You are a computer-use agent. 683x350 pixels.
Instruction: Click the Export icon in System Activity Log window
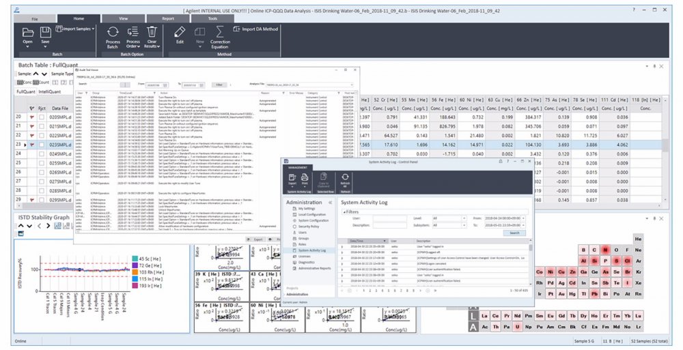292,177
